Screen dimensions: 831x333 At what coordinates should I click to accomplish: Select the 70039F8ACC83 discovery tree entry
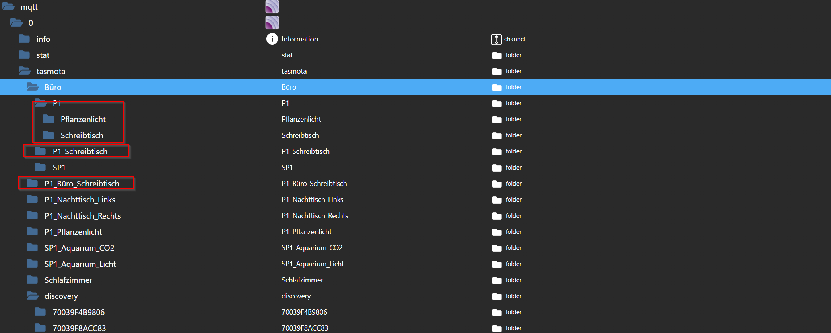(79, 328)
